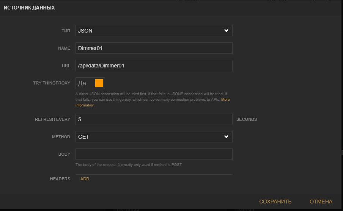Expand the METHOD dropdown showing GET

[154, 137]
